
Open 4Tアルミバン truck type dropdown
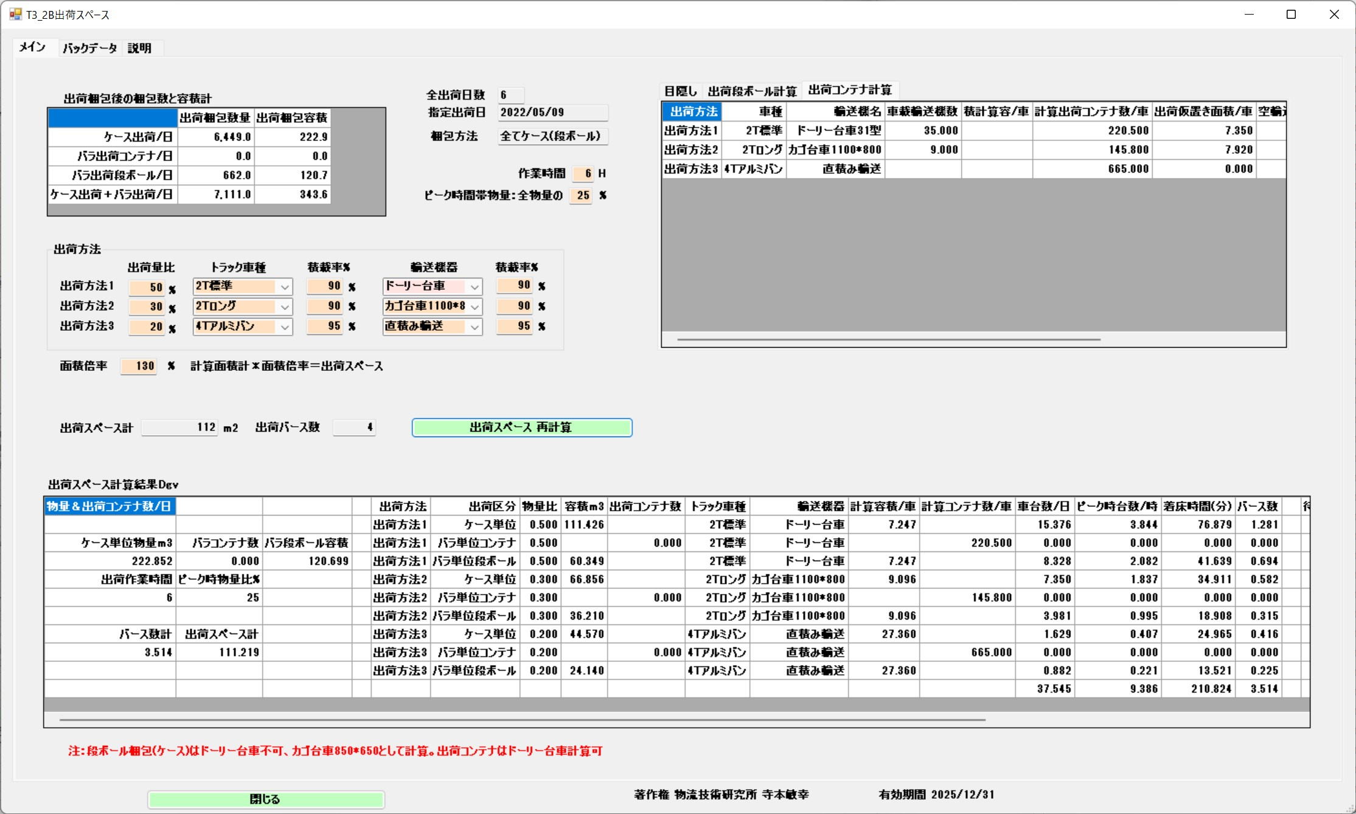[284, 327]
